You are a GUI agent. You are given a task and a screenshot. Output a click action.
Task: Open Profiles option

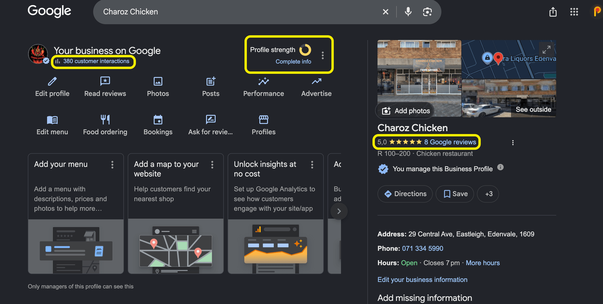pos(263,125)
